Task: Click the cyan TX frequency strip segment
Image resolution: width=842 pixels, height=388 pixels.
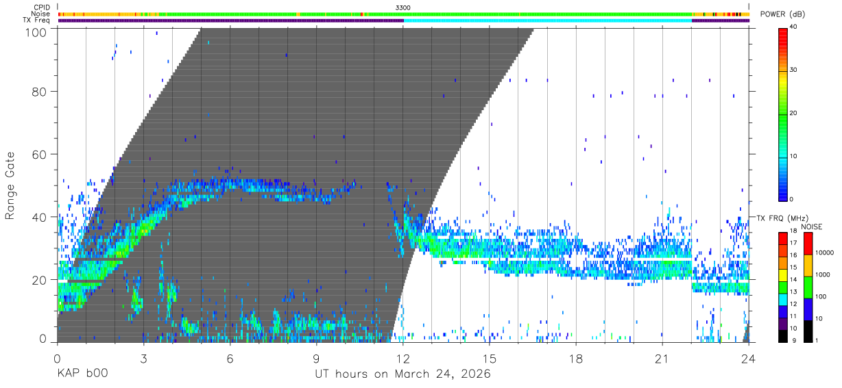Action: tap(548, 21)
